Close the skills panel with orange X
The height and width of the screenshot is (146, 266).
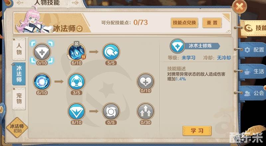239,7
